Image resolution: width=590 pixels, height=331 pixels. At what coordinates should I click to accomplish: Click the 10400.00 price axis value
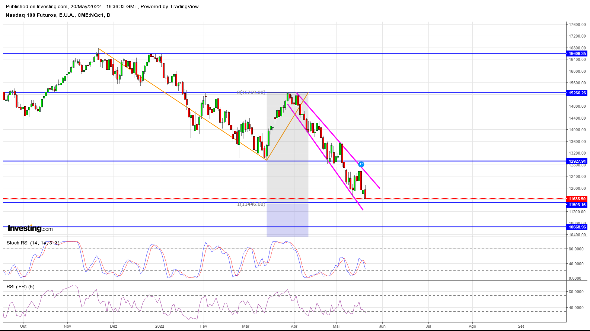(577, 235)
